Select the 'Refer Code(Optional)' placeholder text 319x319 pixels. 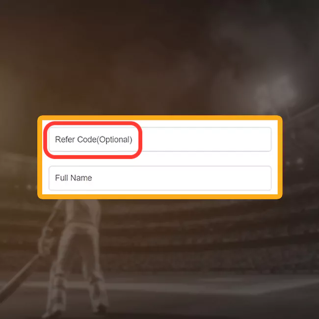click(x=94, y=139)
